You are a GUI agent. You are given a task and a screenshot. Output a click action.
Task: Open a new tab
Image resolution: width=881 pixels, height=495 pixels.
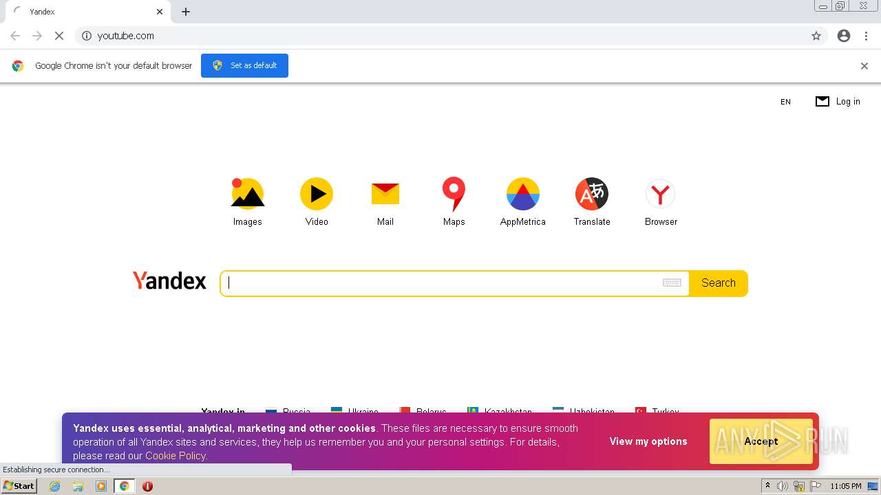(x=186, y=12)
